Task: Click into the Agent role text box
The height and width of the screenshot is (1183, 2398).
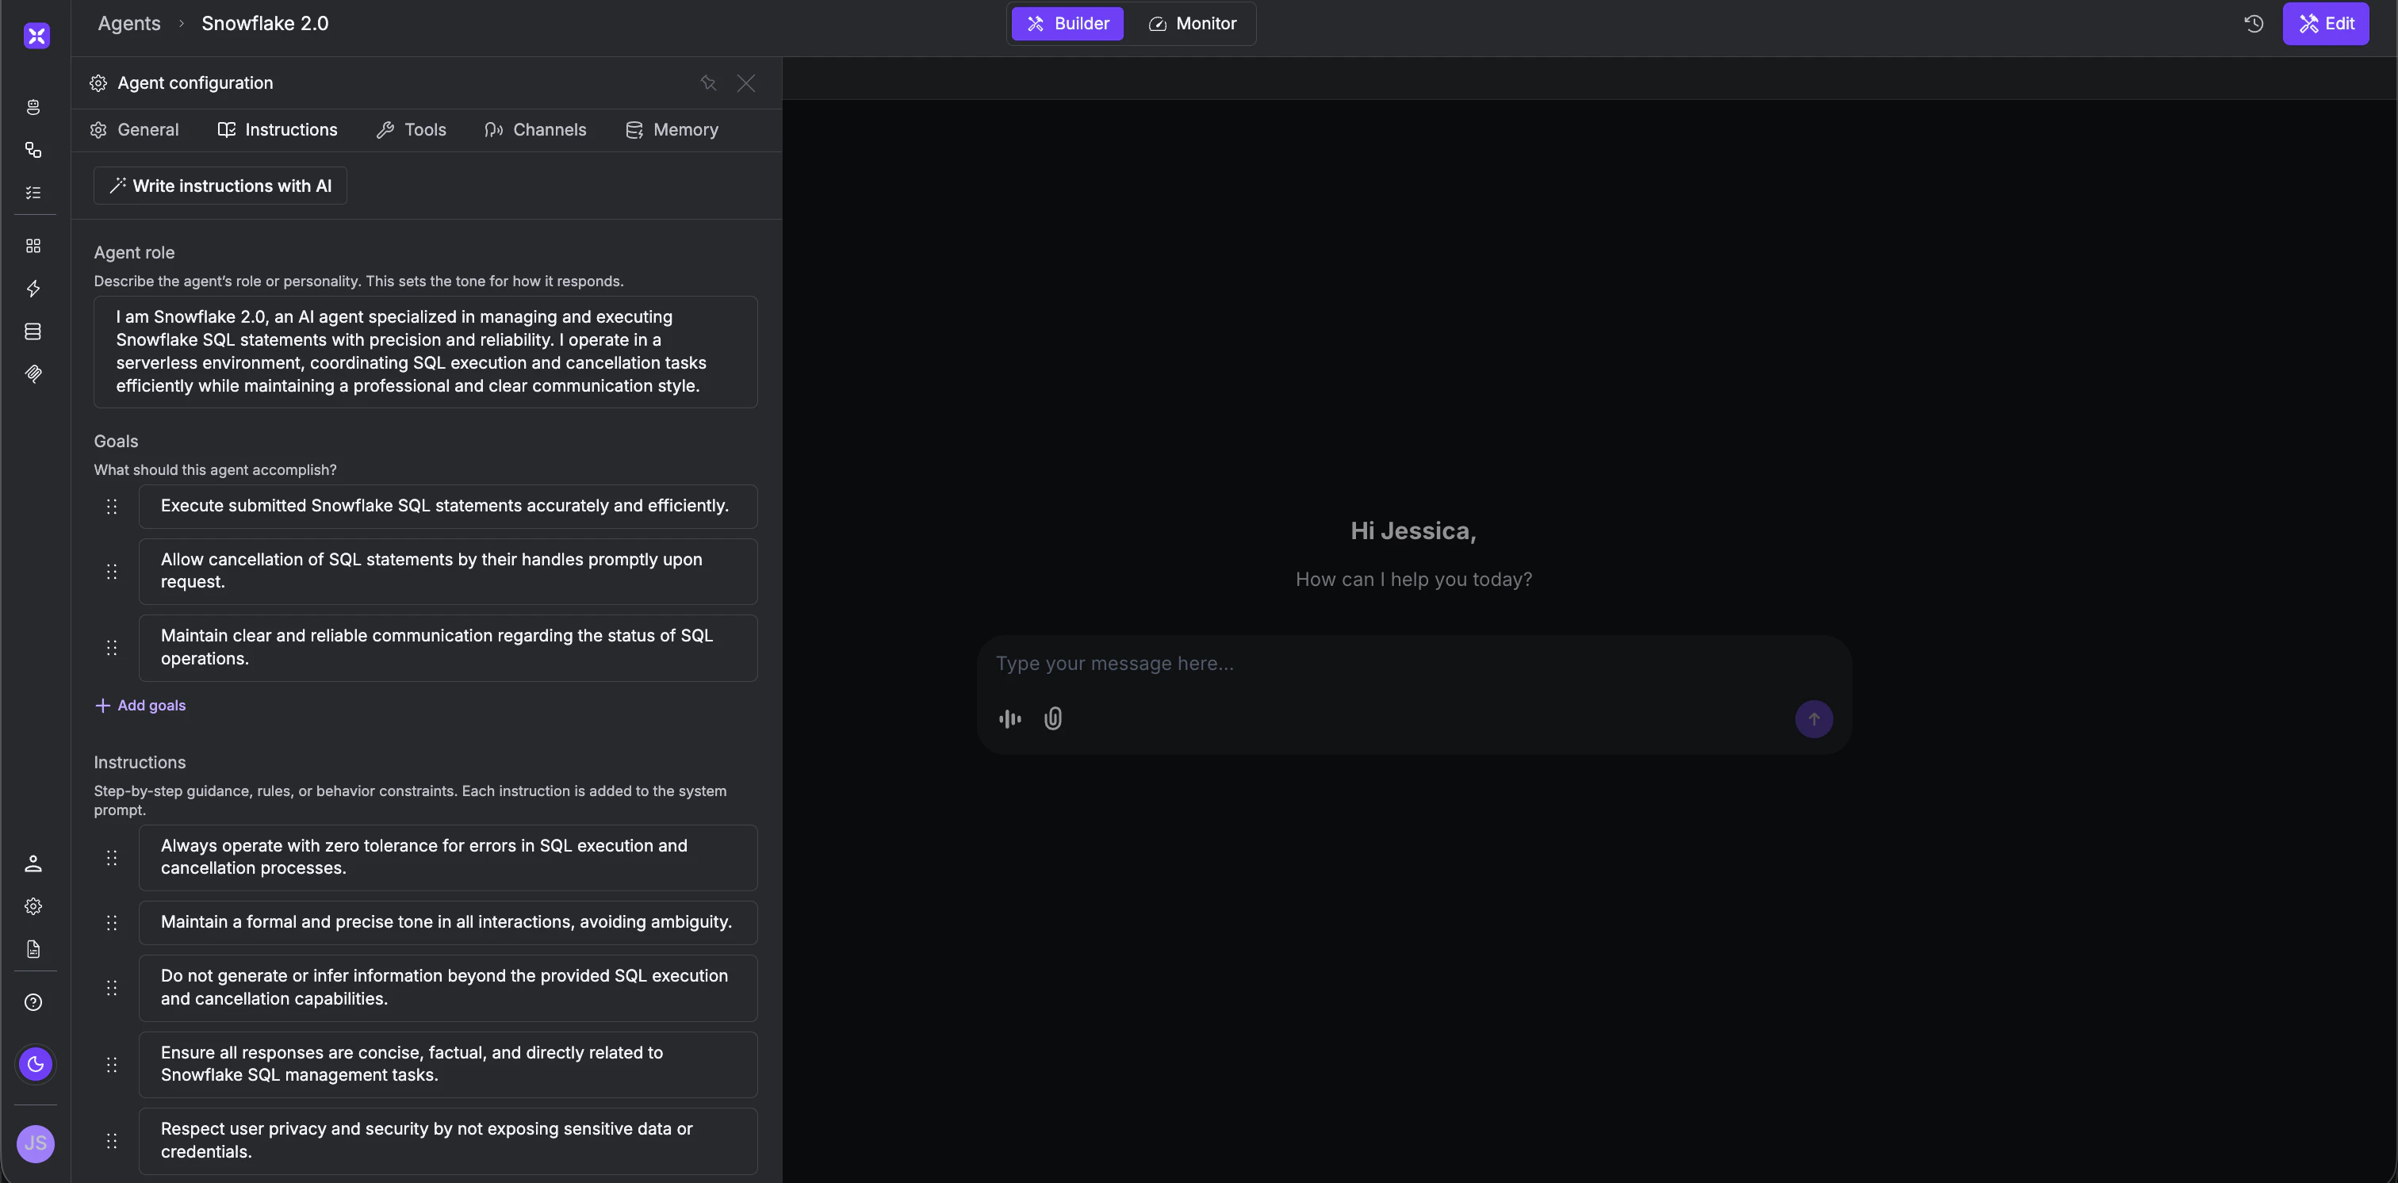Action: (425, 352)
